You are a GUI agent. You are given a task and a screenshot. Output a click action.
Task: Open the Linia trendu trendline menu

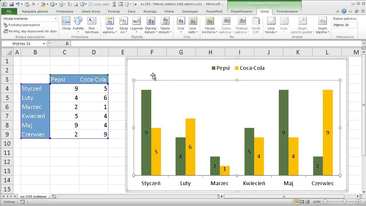click(271, 25)
